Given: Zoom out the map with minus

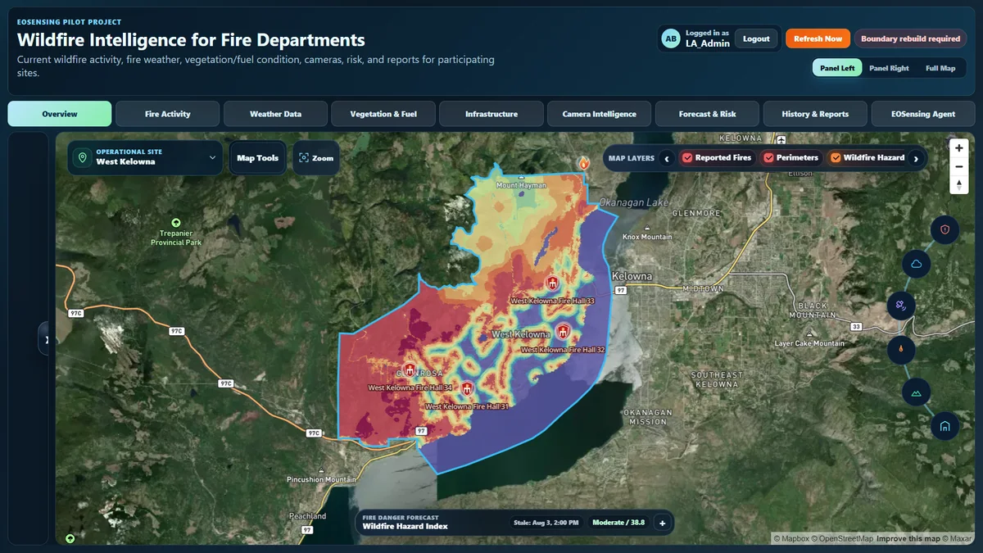Looking at the screenshot, I should click(x=959, y=166).
